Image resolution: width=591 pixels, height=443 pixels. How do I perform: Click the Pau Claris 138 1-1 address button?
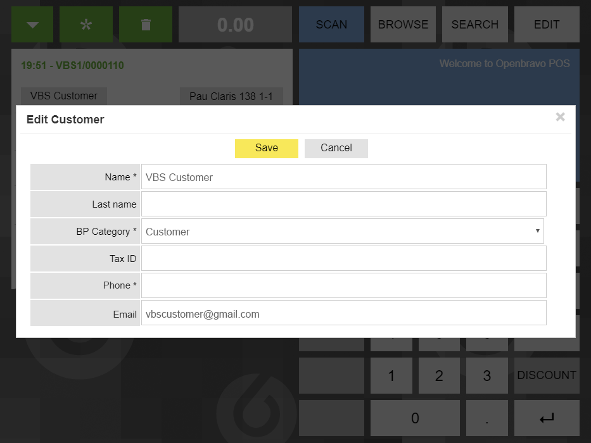point(231,96)
